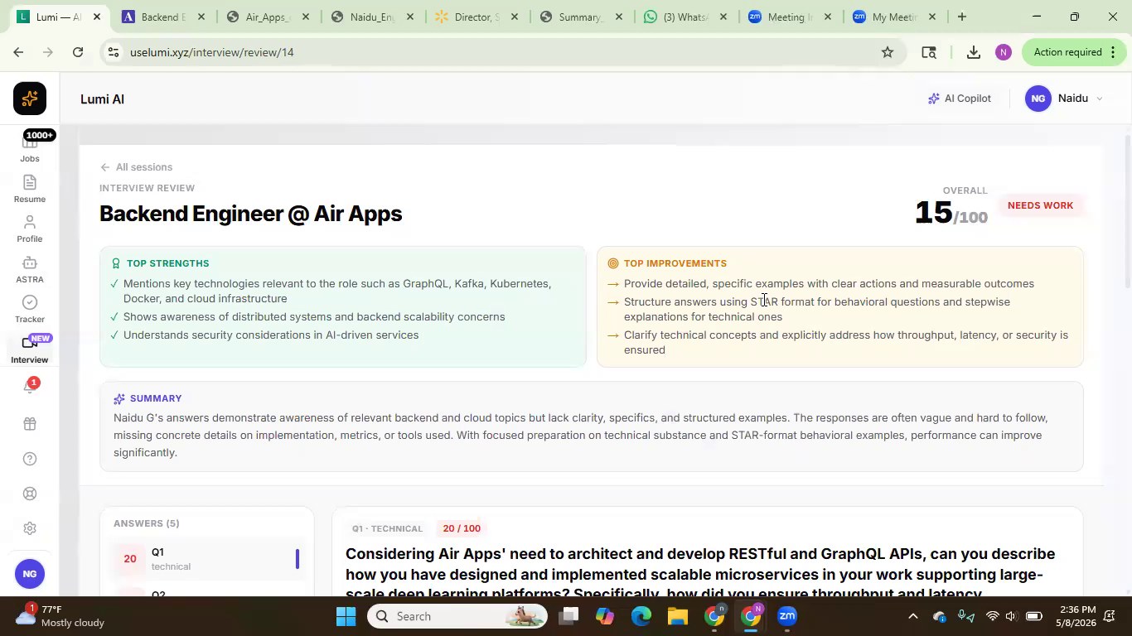Show hidden system tray icons chevron

912,616
